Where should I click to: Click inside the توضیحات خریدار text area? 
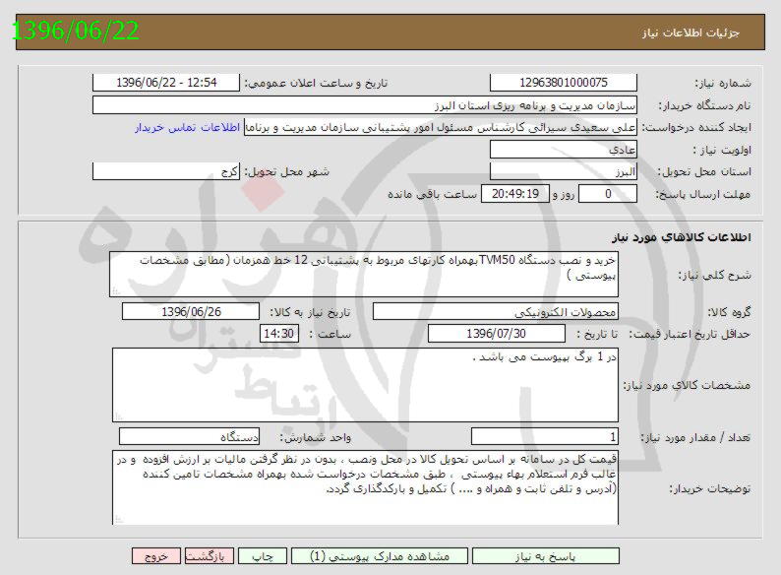click(x=365, y=483)
